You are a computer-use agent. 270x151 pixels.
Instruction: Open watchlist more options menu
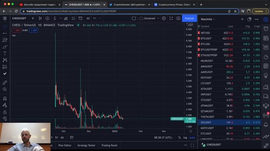(256, 19)
